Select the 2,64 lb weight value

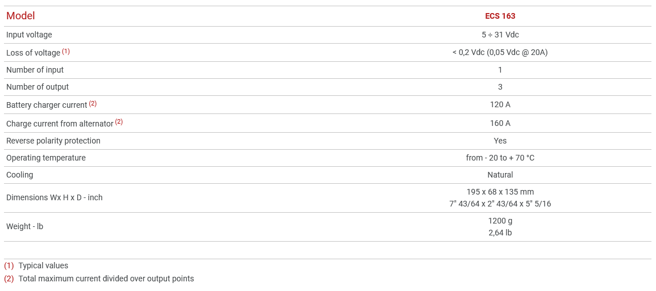[x=500, y=233]
